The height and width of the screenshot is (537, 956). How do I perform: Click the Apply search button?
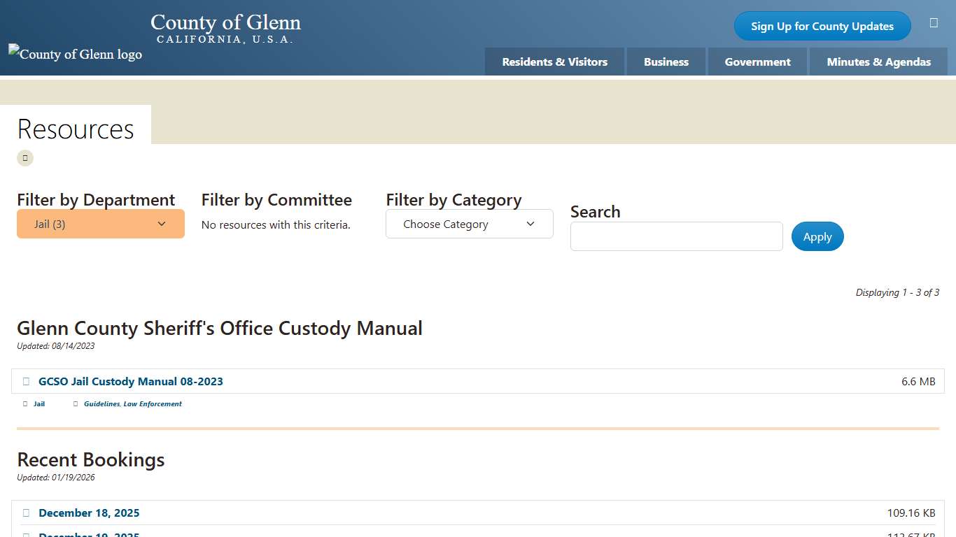tap(817, 236)
